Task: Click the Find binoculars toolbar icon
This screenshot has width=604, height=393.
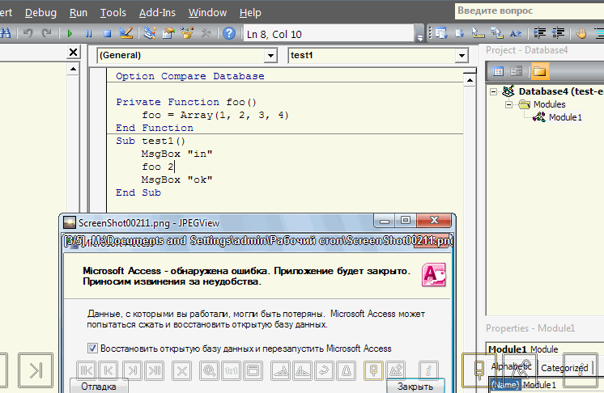Action: [5, 33]
